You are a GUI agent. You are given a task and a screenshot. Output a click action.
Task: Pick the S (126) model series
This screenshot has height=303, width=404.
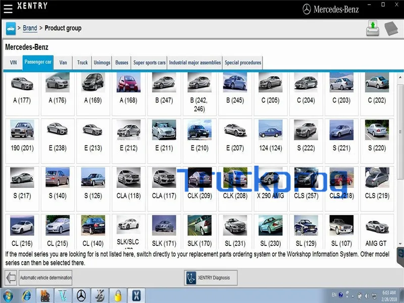[93, 188]
